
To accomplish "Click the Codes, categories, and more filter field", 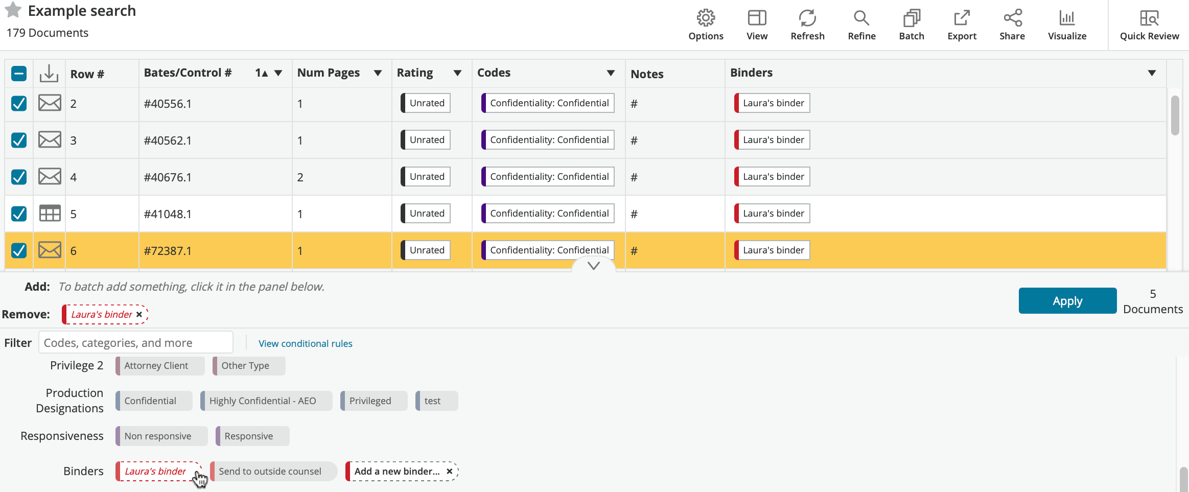I will (135, 342).
